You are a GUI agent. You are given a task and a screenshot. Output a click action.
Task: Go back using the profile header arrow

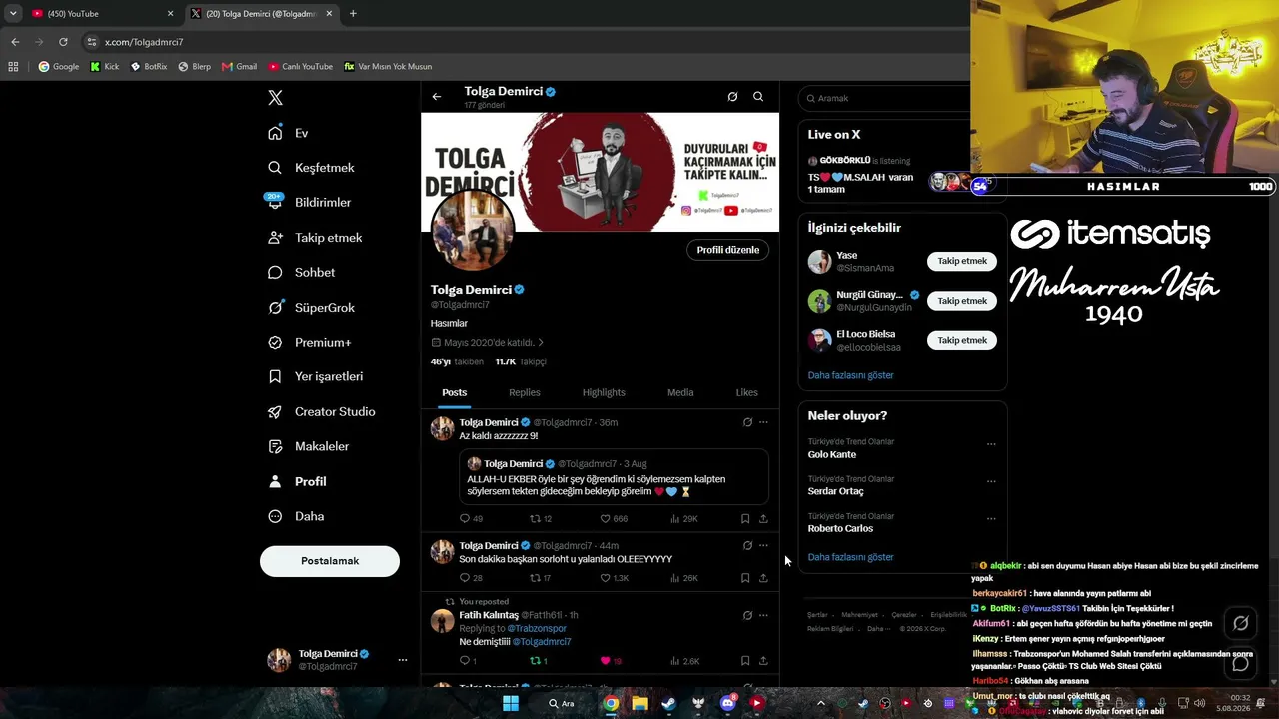pyautogui.click(x=437, y=97)
